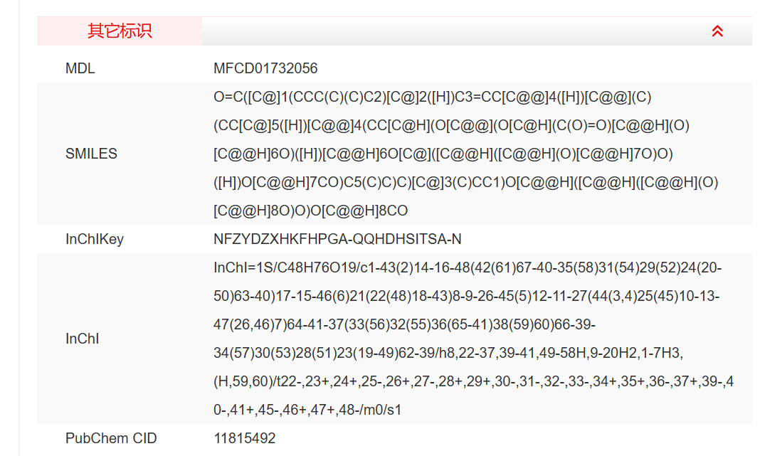Image resolution: width=760 pixels, height=456 pixels.
Task: Click the MDL number MFCD01732056
Action: (x=265, y=69)
